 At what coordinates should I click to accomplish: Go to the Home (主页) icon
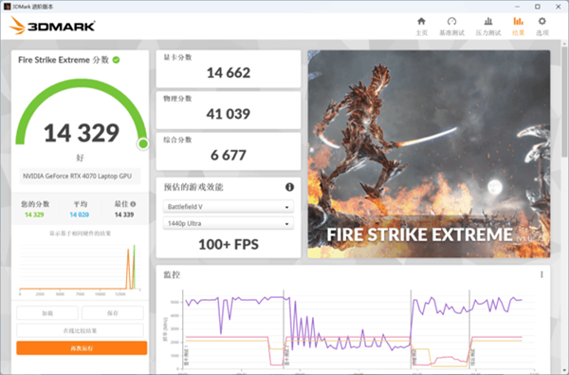[421, 22]
